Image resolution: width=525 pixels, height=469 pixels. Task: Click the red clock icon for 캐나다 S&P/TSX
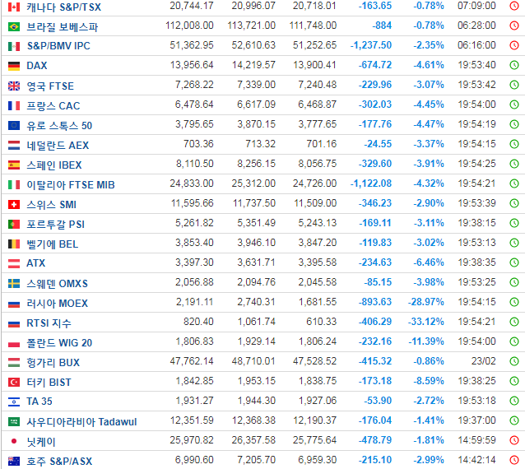pos(514,6)
